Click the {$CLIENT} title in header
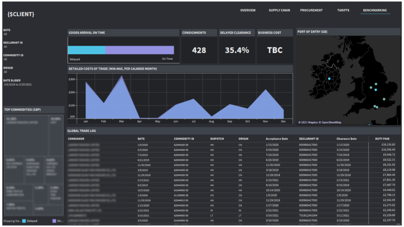Image resolution: width=404 pixels, height=227 pixels. pos(21,14)
